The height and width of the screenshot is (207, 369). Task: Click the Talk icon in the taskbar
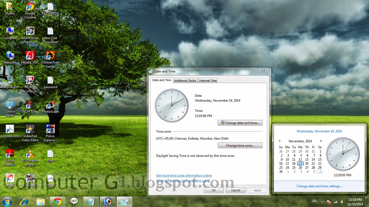pyautogui.click(x=74, y=202)
